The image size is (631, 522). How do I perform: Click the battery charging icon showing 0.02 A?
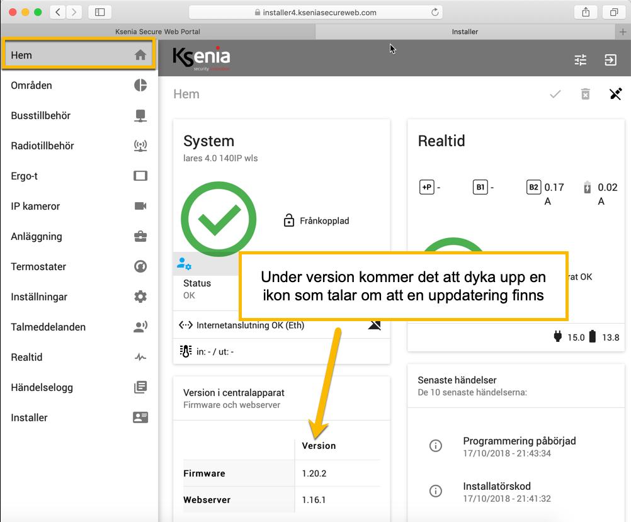click(588, 187)
